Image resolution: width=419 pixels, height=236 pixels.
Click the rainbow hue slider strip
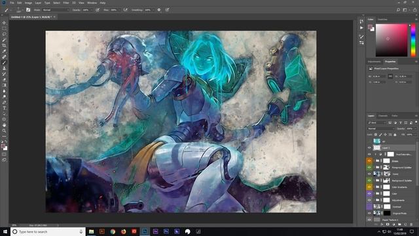413,40
